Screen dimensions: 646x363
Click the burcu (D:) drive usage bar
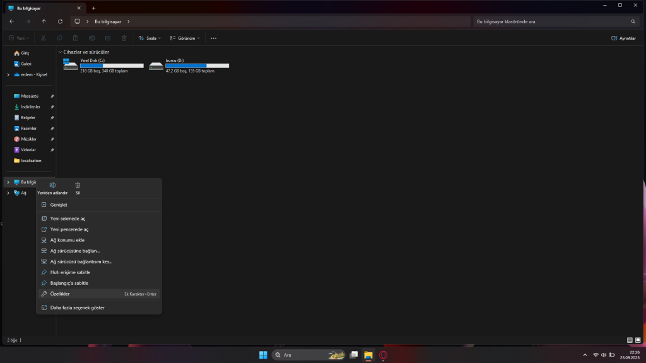point(197,66)
